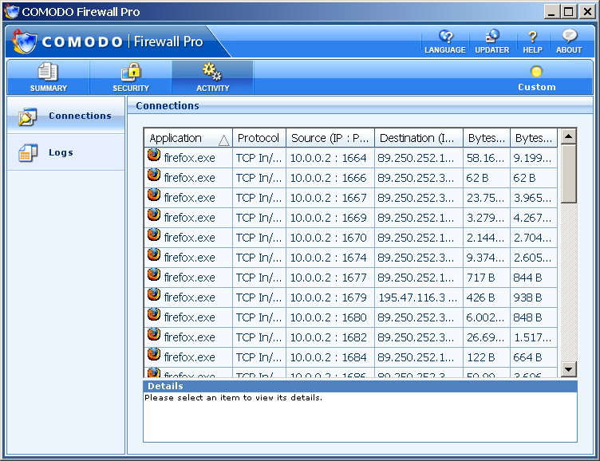This screenshot has width=600, height=461.
Task: Open Logs in the sidebar
Action: point(65,152)
